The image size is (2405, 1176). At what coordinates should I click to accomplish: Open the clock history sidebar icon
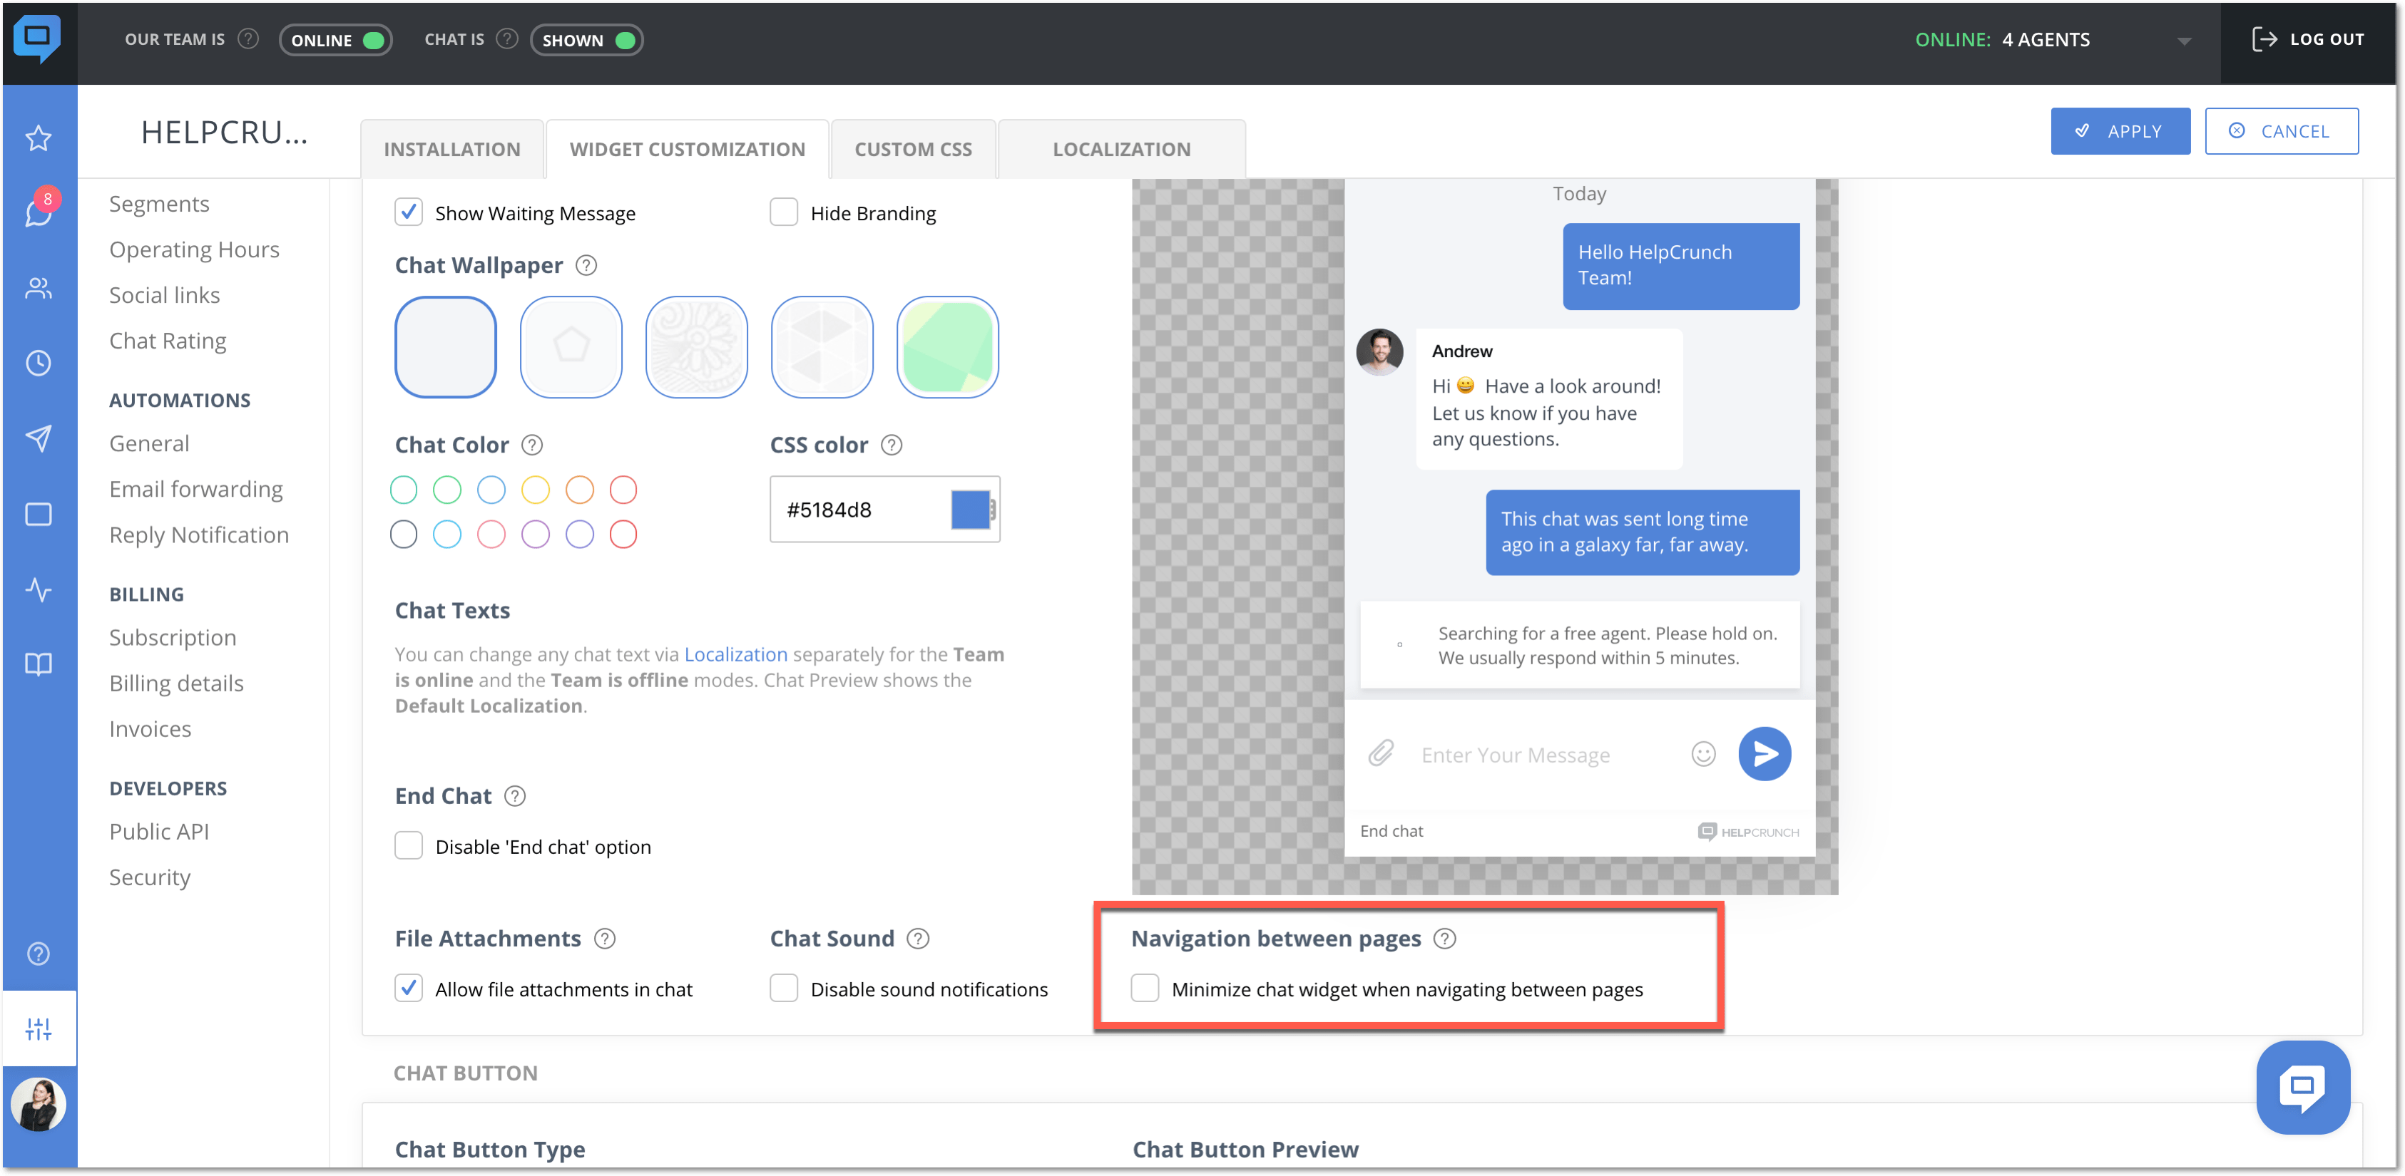click(39, 363)
